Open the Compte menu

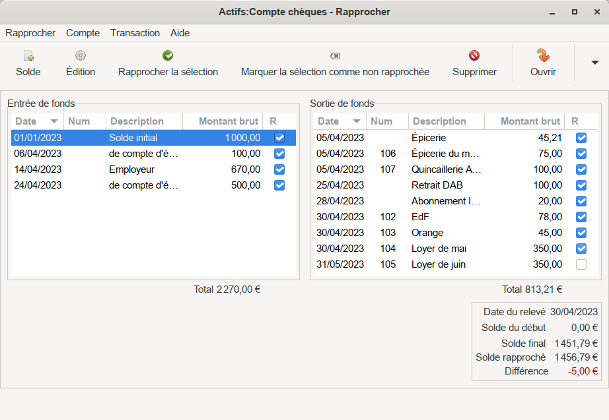coord(83,33)
